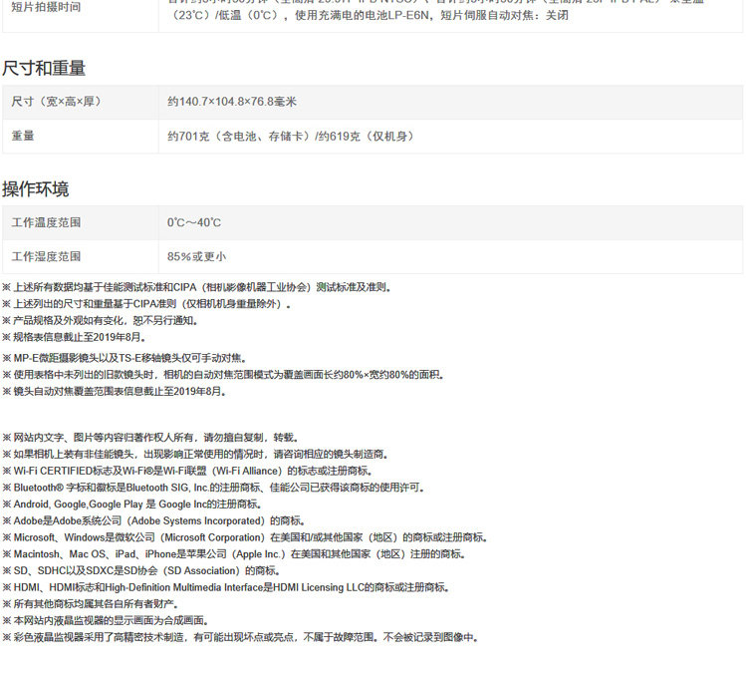
Task: Select the value 约140.7×104.8×76.8毫米
Action: 232,102
